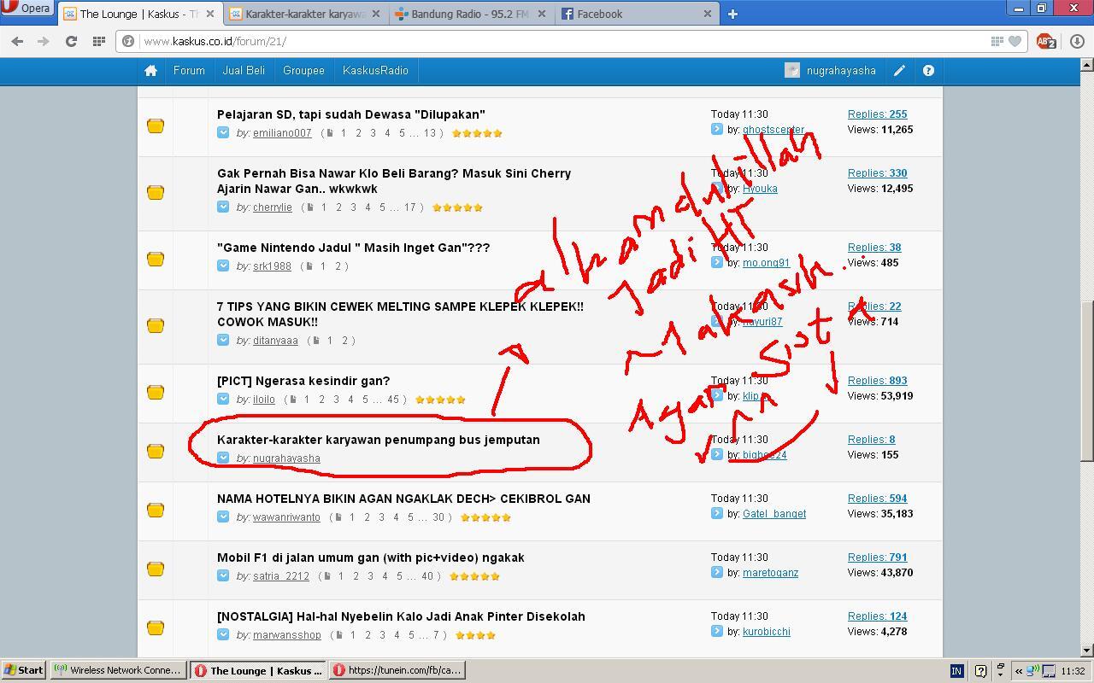Open a new browser tab
Viewport: 1094px width, 683px height.
(x=732, y=14)
